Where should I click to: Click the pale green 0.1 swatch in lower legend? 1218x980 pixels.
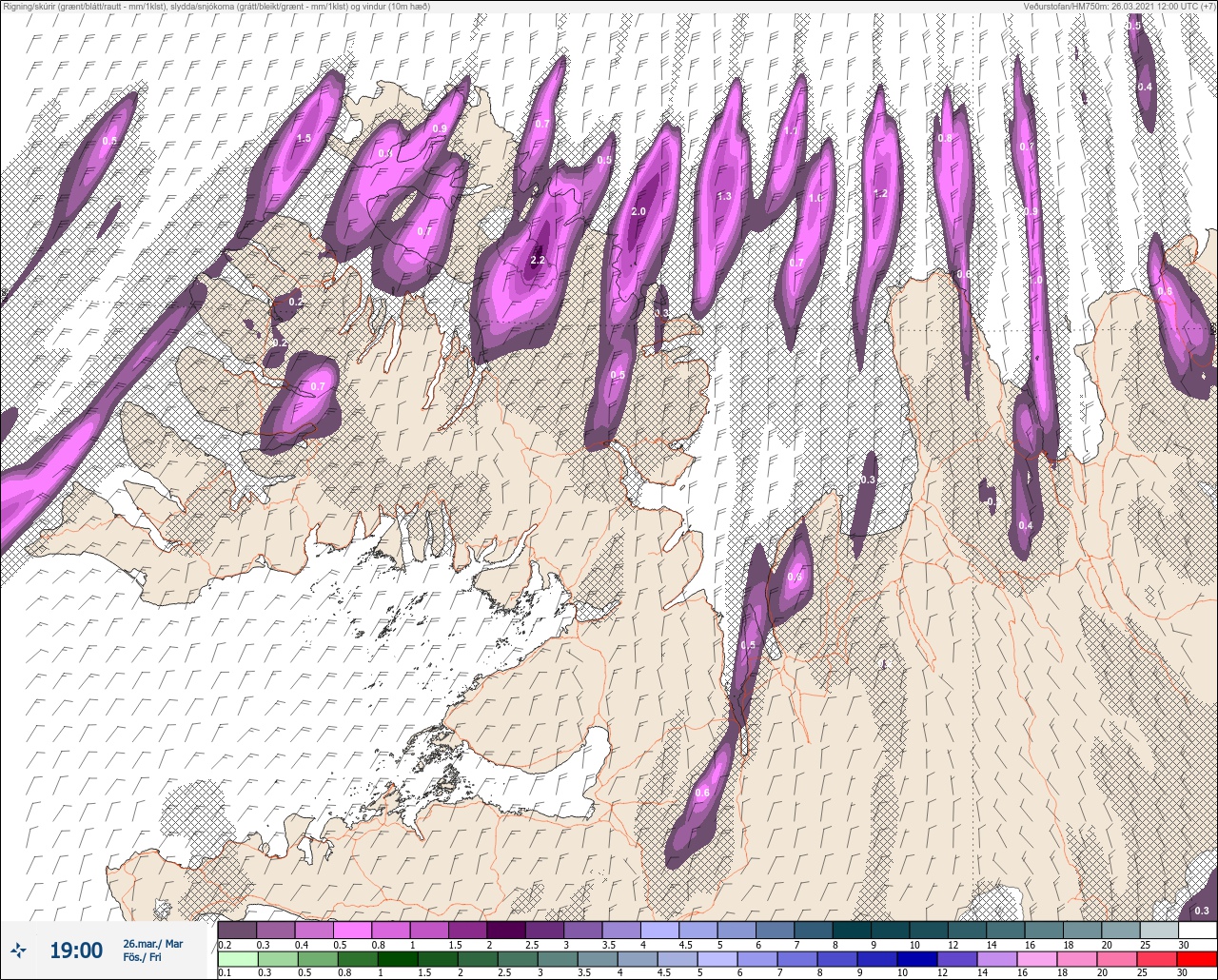pyautogui.click(x=237, y=959)
